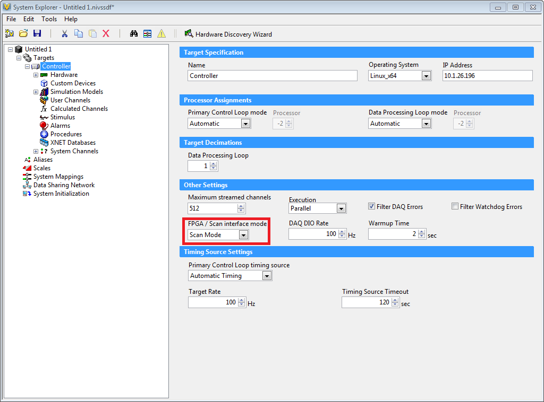This screenshot has height=402, width=544.
Task: Increment the Target Rate value
Action: pyautogui.click(x=242, y=300)
